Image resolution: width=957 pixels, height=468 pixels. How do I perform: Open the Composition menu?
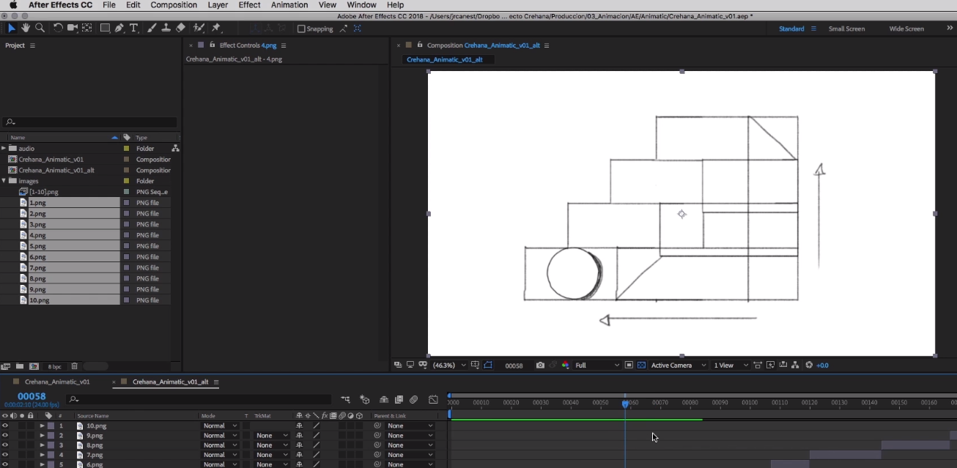point(173,5)
